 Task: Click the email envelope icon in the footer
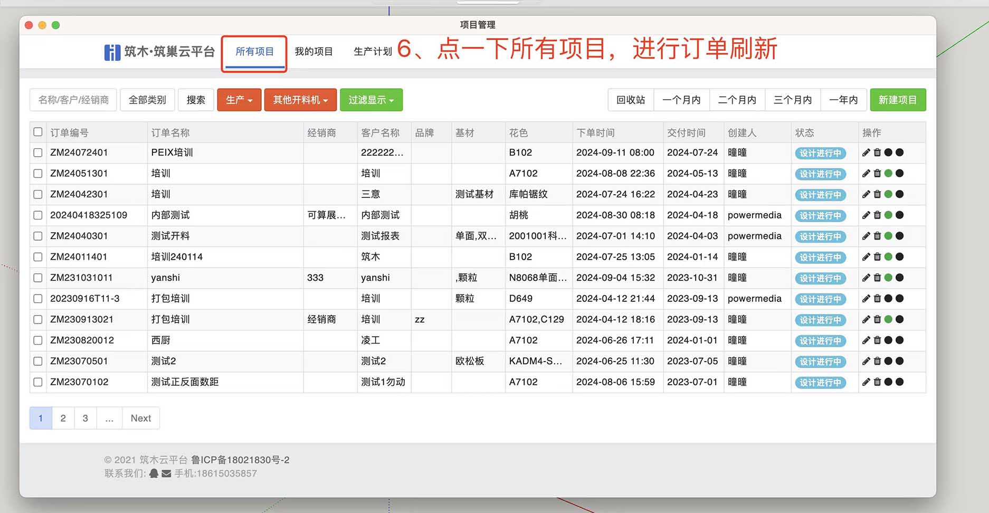pyautogui.click(x=166, y=473)
